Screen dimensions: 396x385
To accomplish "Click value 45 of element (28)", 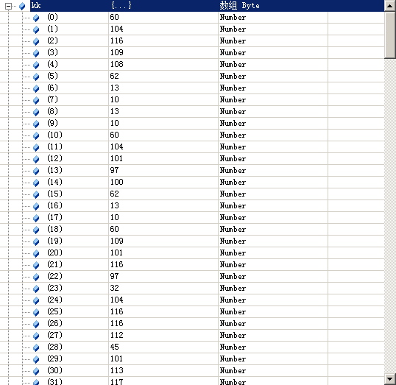I will pos(114,347).
